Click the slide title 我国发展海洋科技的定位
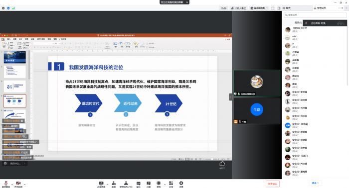 [x=96, y=67]
